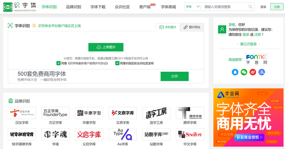Toggle 同意《识字体最终用户使用许可协议》 checkbox
This screenshot has width=285, height=149.
(58, 63)
